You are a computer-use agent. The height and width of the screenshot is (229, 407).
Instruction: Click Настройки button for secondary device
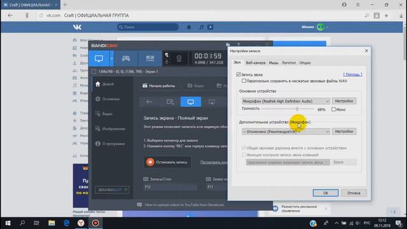pos(344,132)
